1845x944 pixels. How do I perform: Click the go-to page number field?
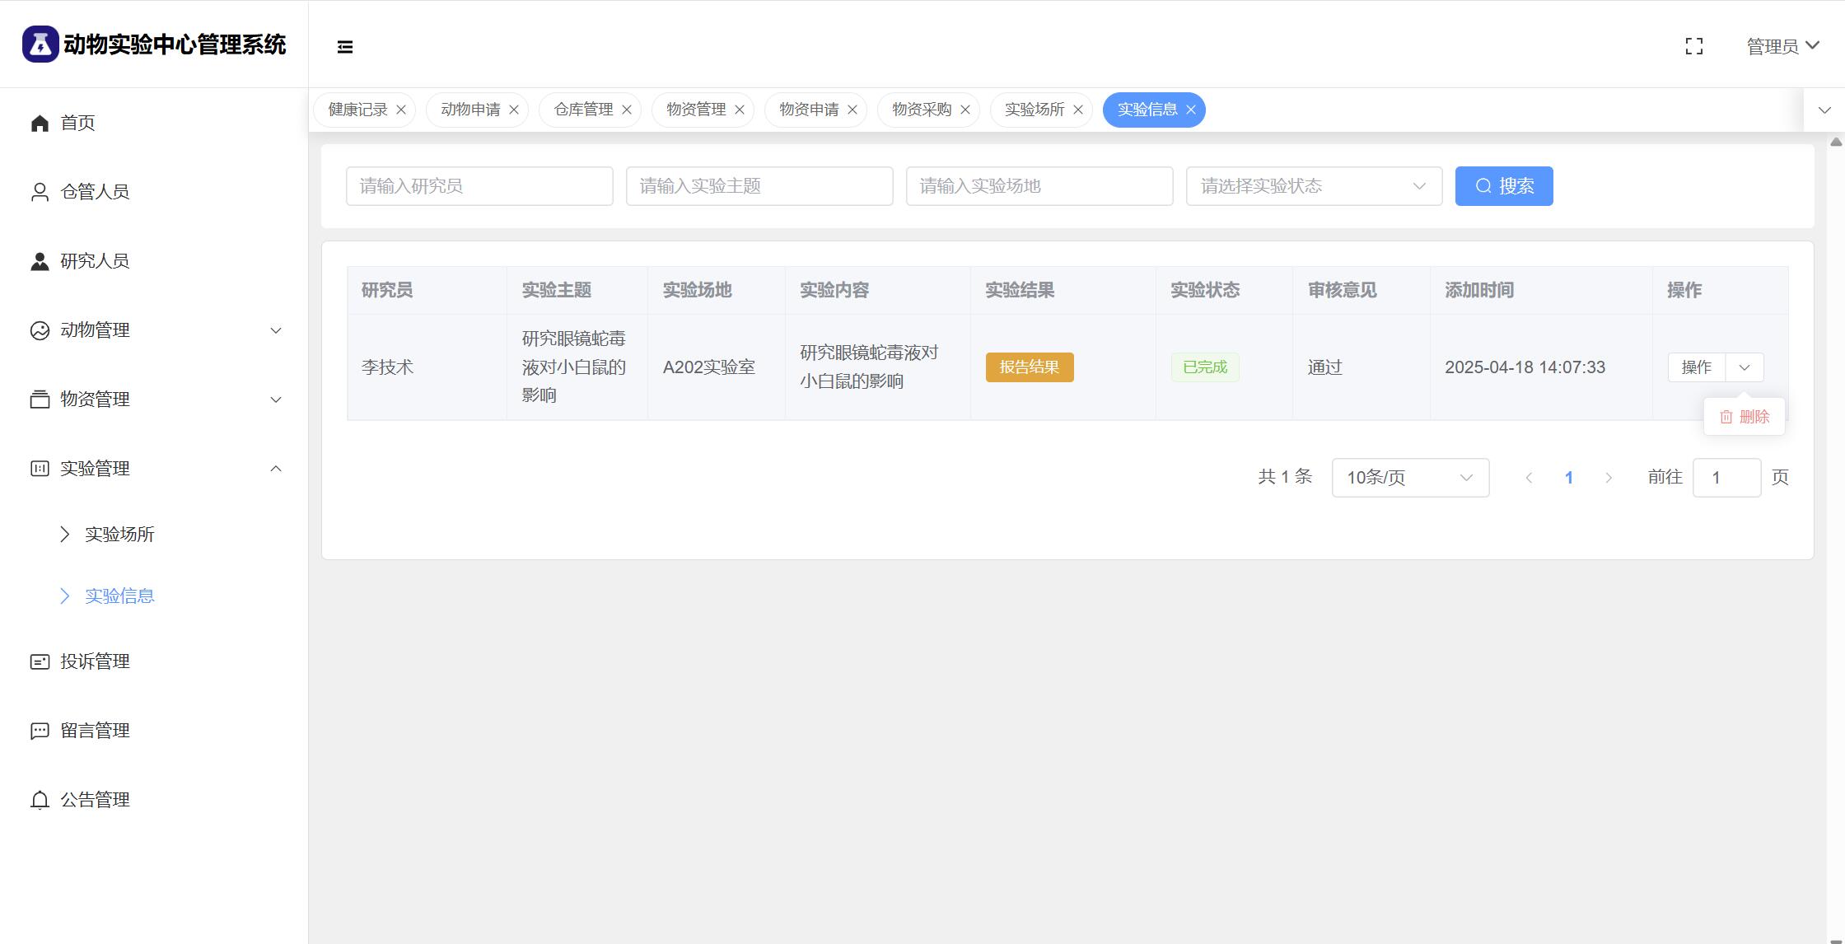pyautogui.click(x=1726, y=478)
